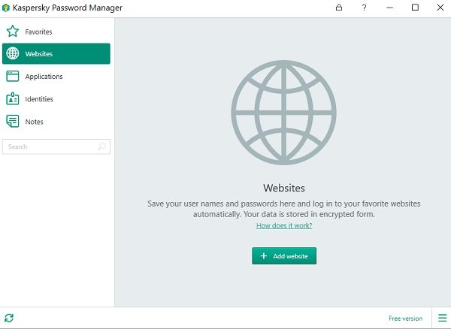
Task: Click the Free version link
Action: coord(406,318)
